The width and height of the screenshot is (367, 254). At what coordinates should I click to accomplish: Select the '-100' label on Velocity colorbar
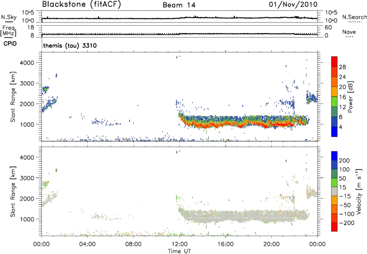click(x=347, y=214)
